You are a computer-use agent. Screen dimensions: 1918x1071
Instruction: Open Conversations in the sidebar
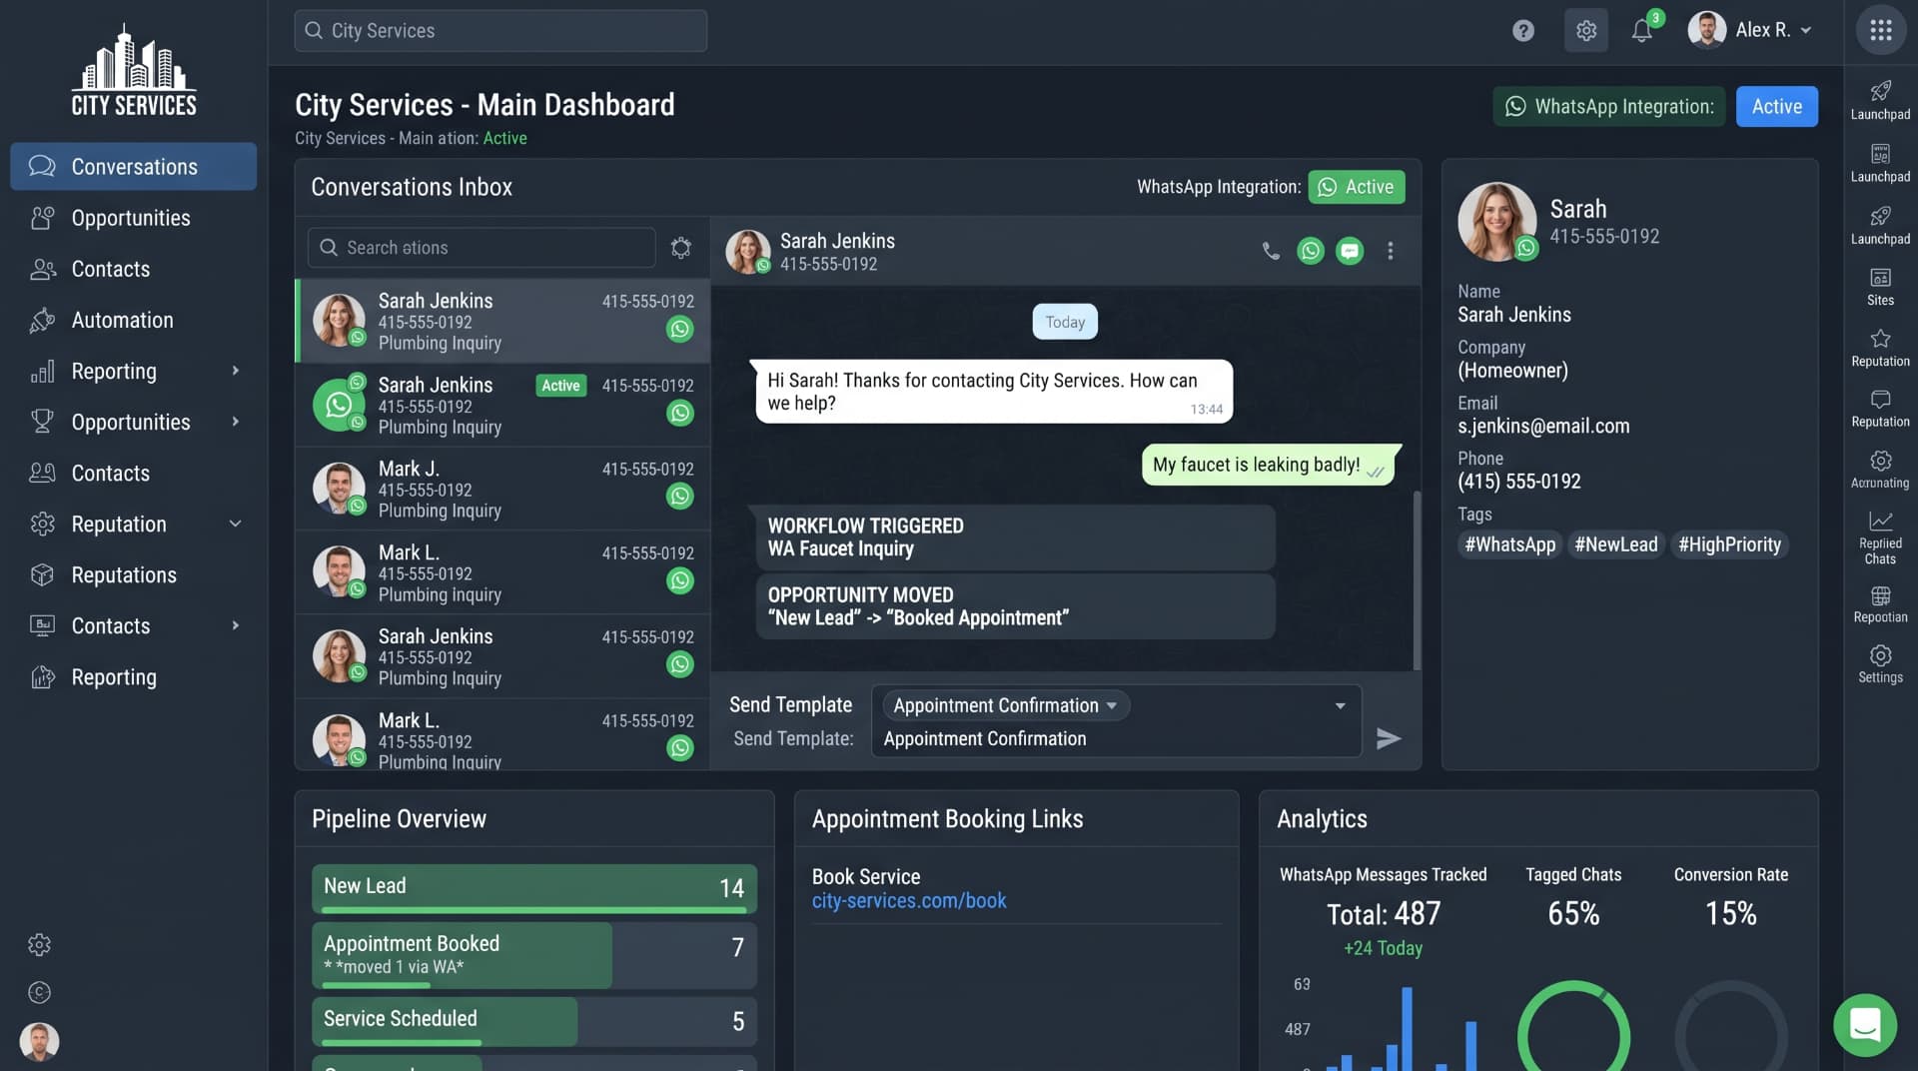click(x=134, y=167)
